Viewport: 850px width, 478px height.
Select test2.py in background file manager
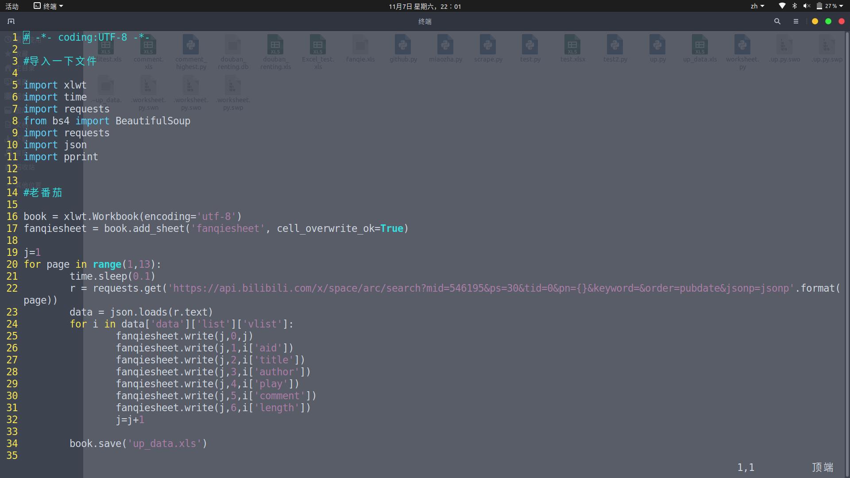[x=615, y=49]
